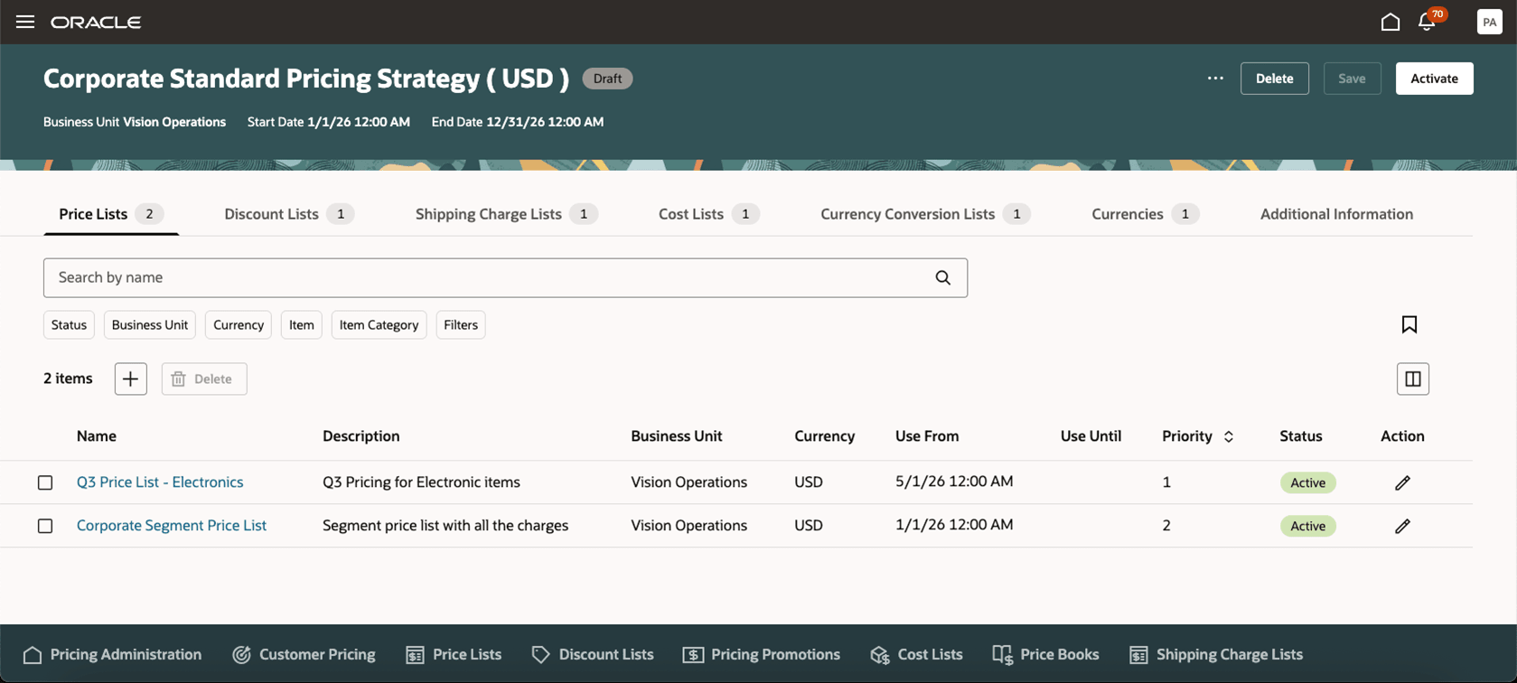
Task: Switch to the Price Lists tab
Action: 111,214
